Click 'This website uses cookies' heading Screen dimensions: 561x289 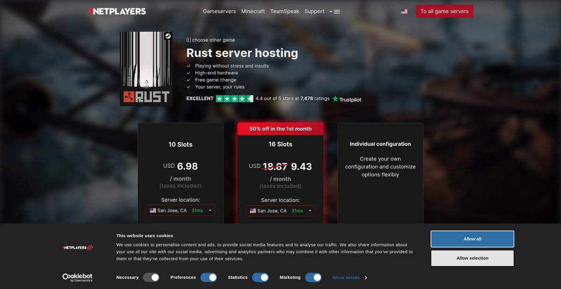pyautogui.click(x=144, y=236)
